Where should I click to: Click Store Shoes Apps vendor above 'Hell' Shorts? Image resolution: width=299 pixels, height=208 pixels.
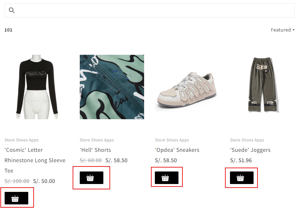point(97,140)
